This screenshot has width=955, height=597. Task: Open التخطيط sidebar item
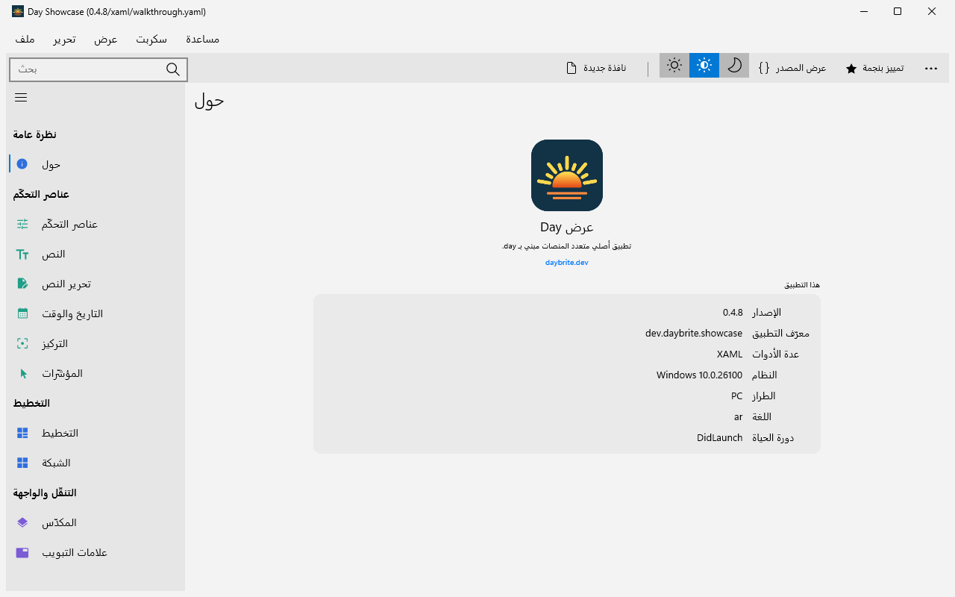click(x=95, y=433)
